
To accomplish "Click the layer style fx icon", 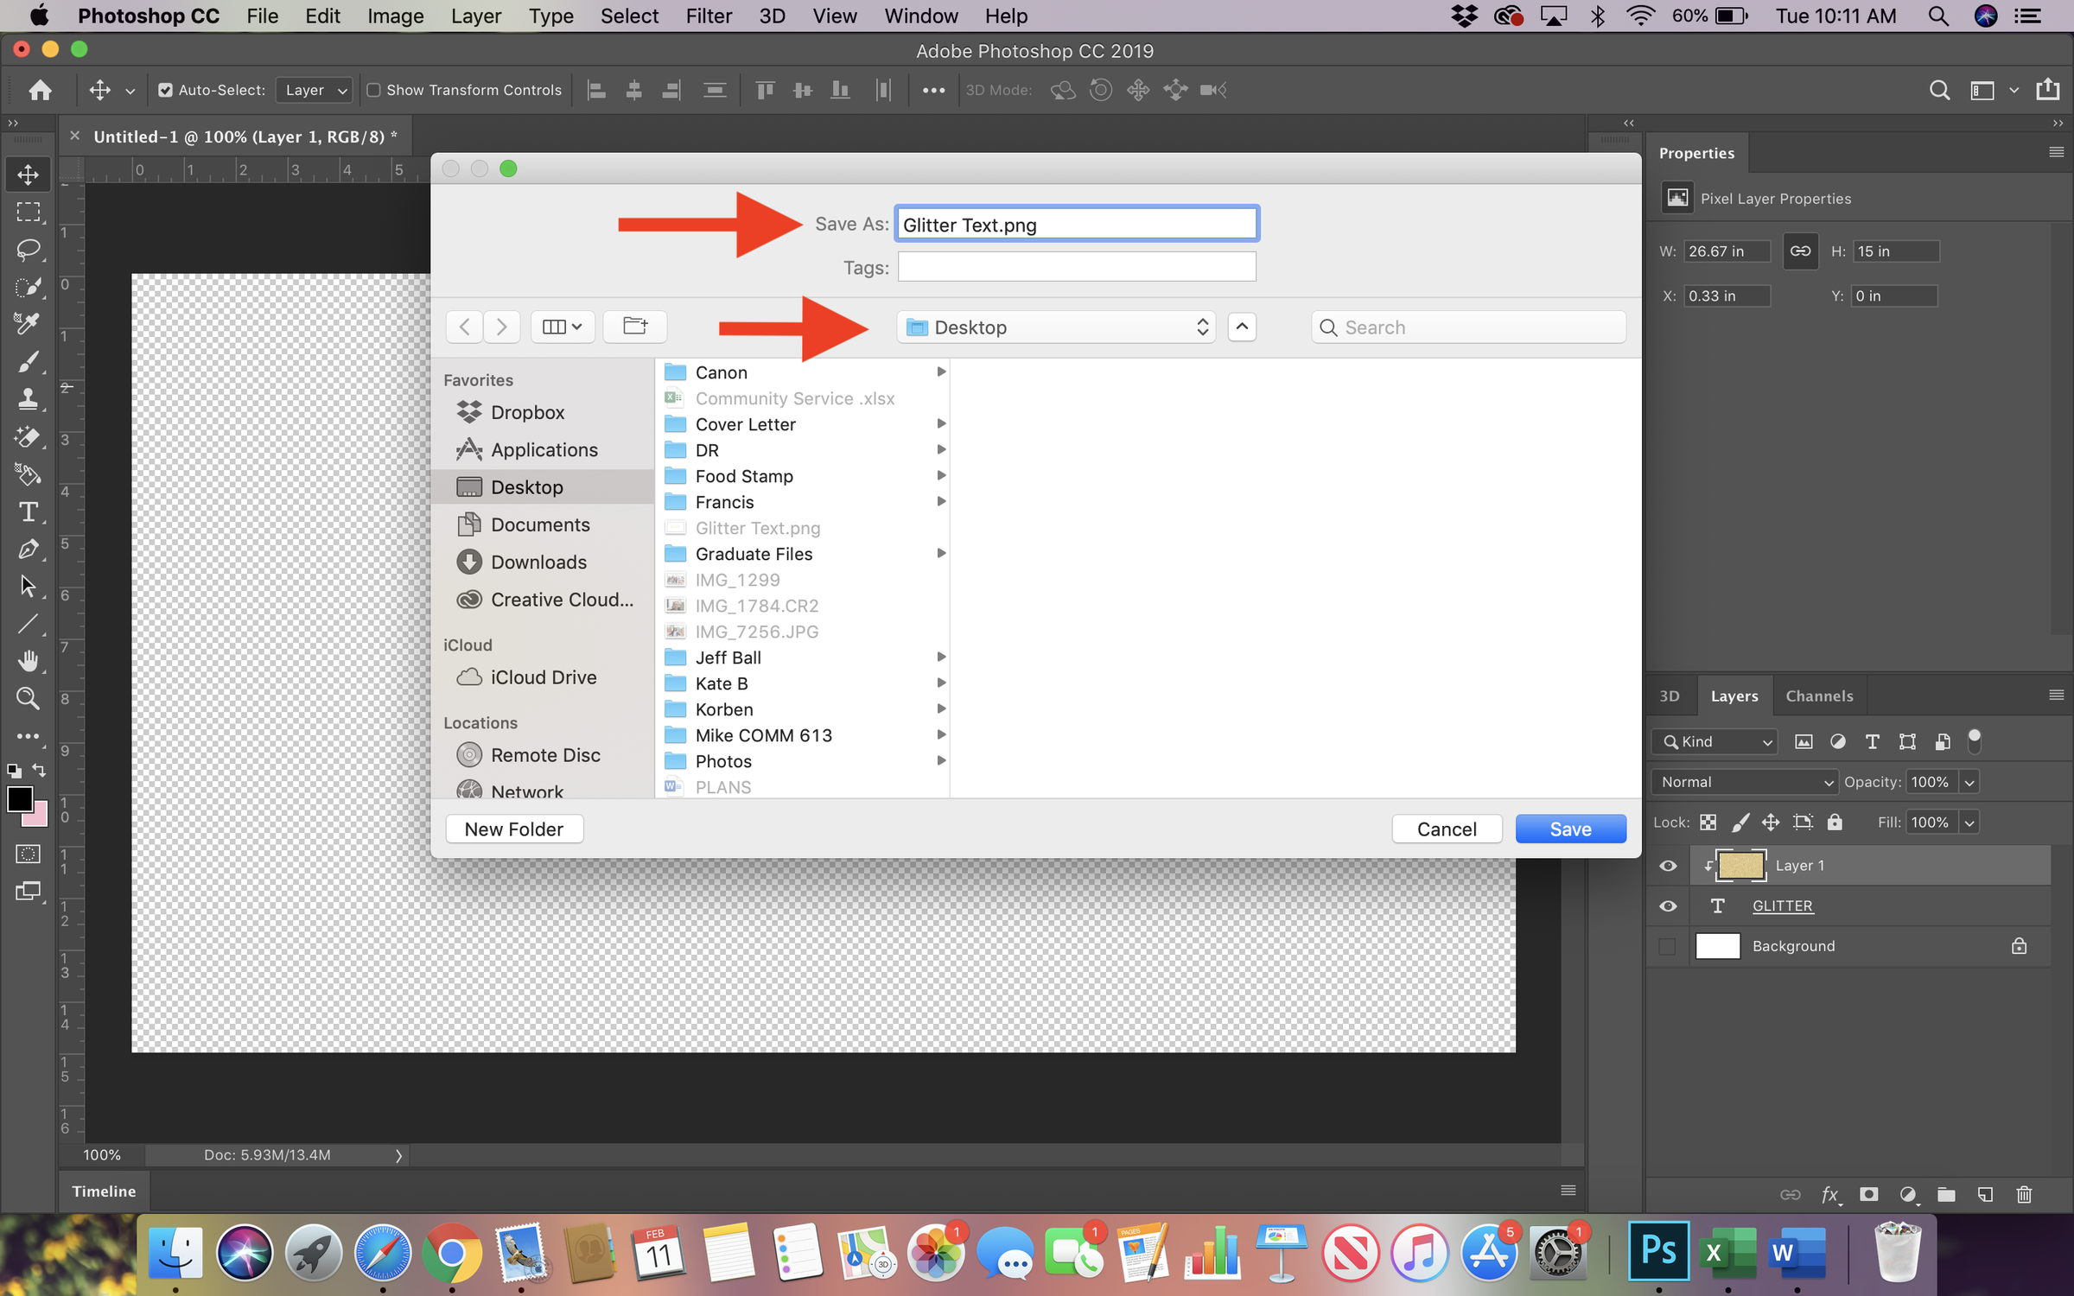I will tap(1829, 1194).
